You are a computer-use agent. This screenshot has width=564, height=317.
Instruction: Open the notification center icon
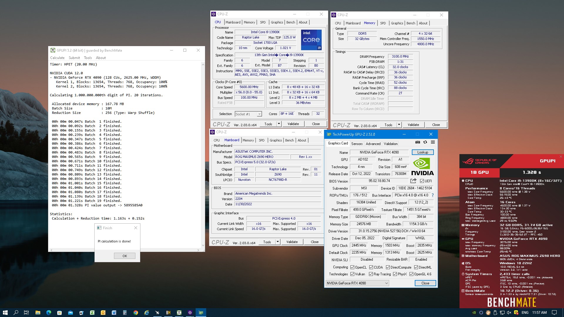click(554, 313)
